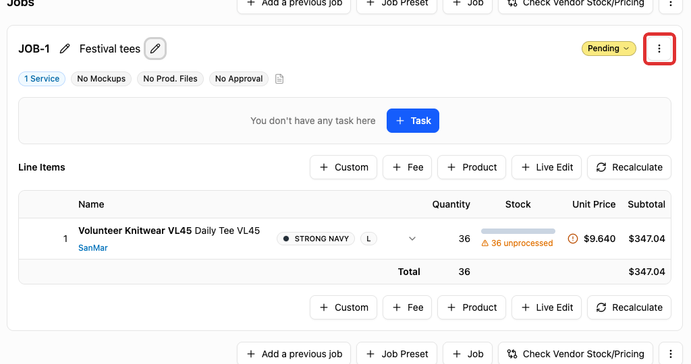The height and width of the screenshot is (364, 691).
Task: Open the bottom Jobs three-dot menu
Action: point(671,353)
